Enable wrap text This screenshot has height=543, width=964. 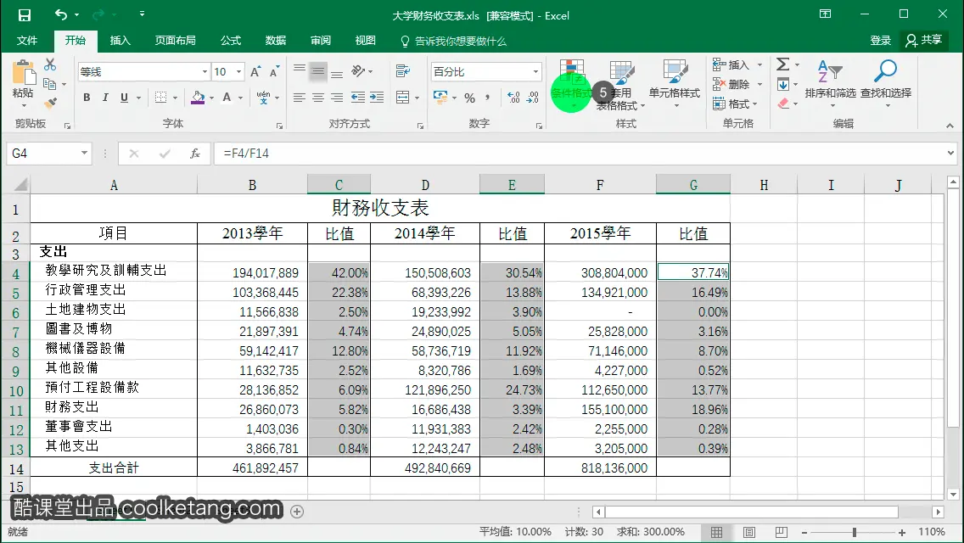click(x=403, y=70)
